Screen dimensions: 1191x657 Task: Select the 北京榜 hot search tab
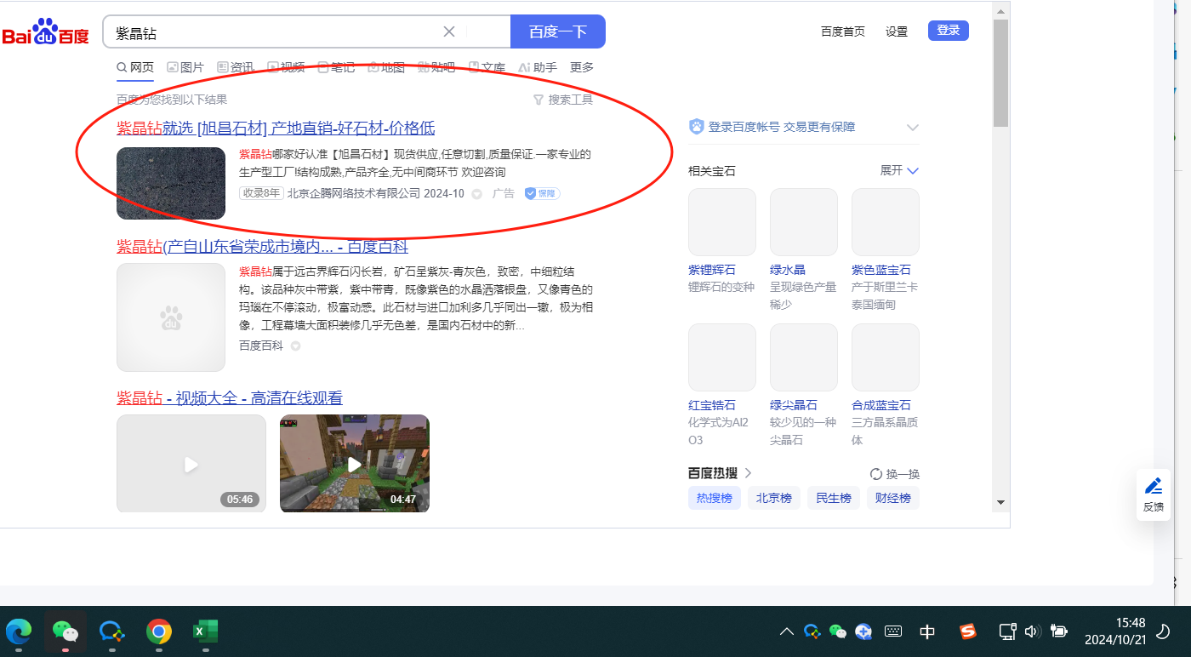[x=774, y=498]
